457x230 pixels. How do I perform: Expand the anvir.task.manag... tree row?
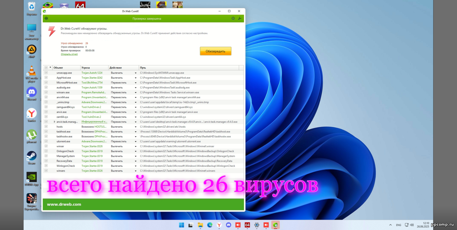[x=55, y=122]
